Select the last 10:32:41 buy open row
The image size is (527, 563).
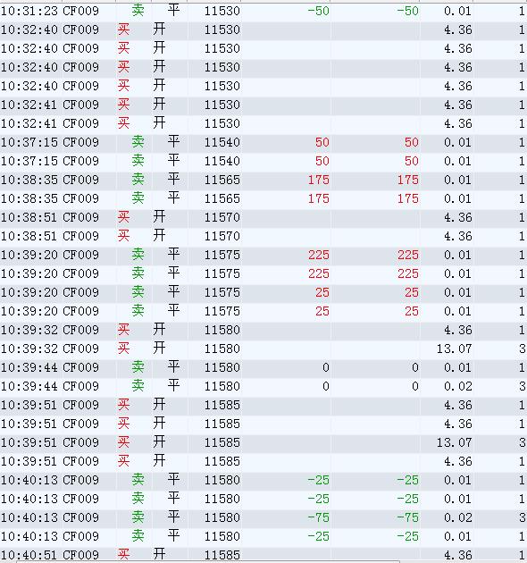tap(263, 123)
